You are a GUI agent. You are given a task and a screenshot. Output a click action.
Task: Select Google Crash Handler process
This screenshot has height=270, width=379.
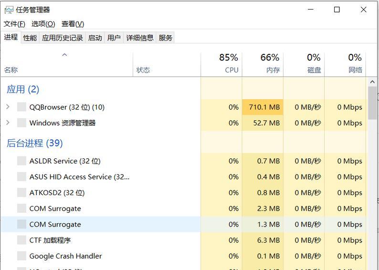(184, 256)
